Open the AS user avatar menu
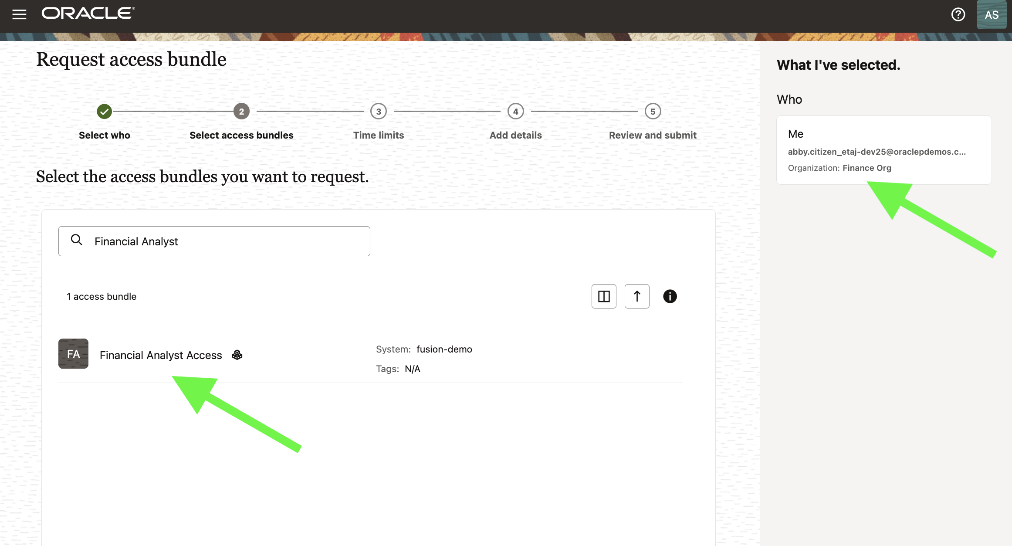 pos(992,15)
